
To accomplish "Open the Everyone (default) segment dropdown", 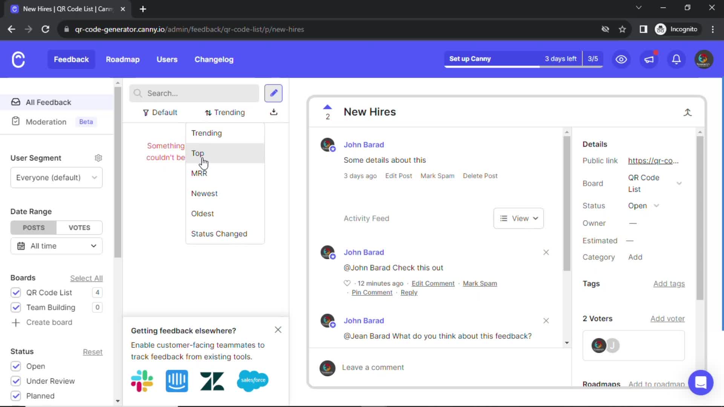I will [57, 177].
